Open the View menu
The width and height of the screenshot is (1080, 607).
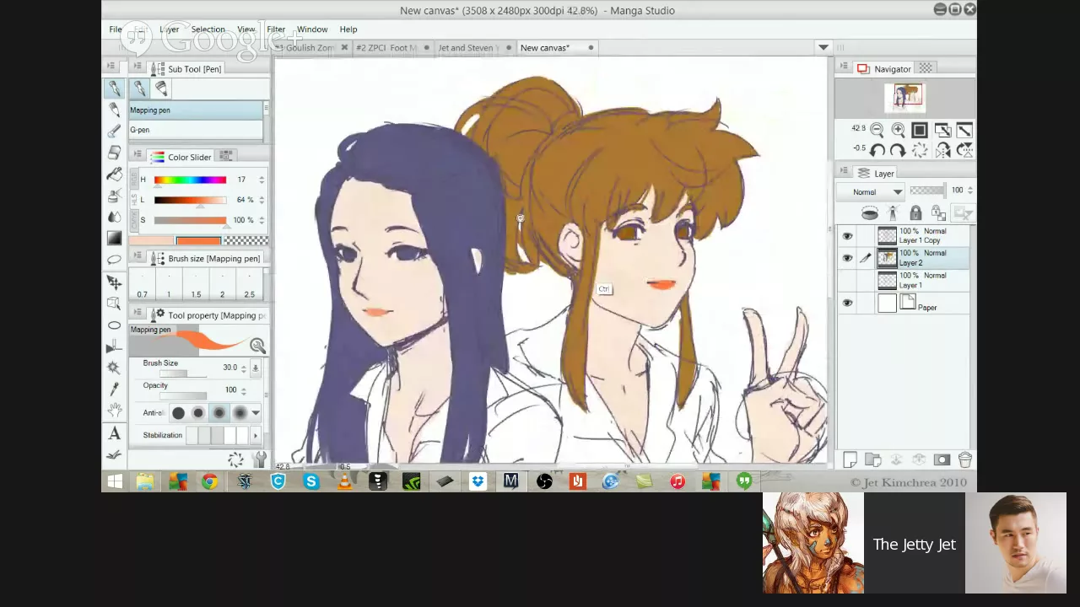pos(246,30)
